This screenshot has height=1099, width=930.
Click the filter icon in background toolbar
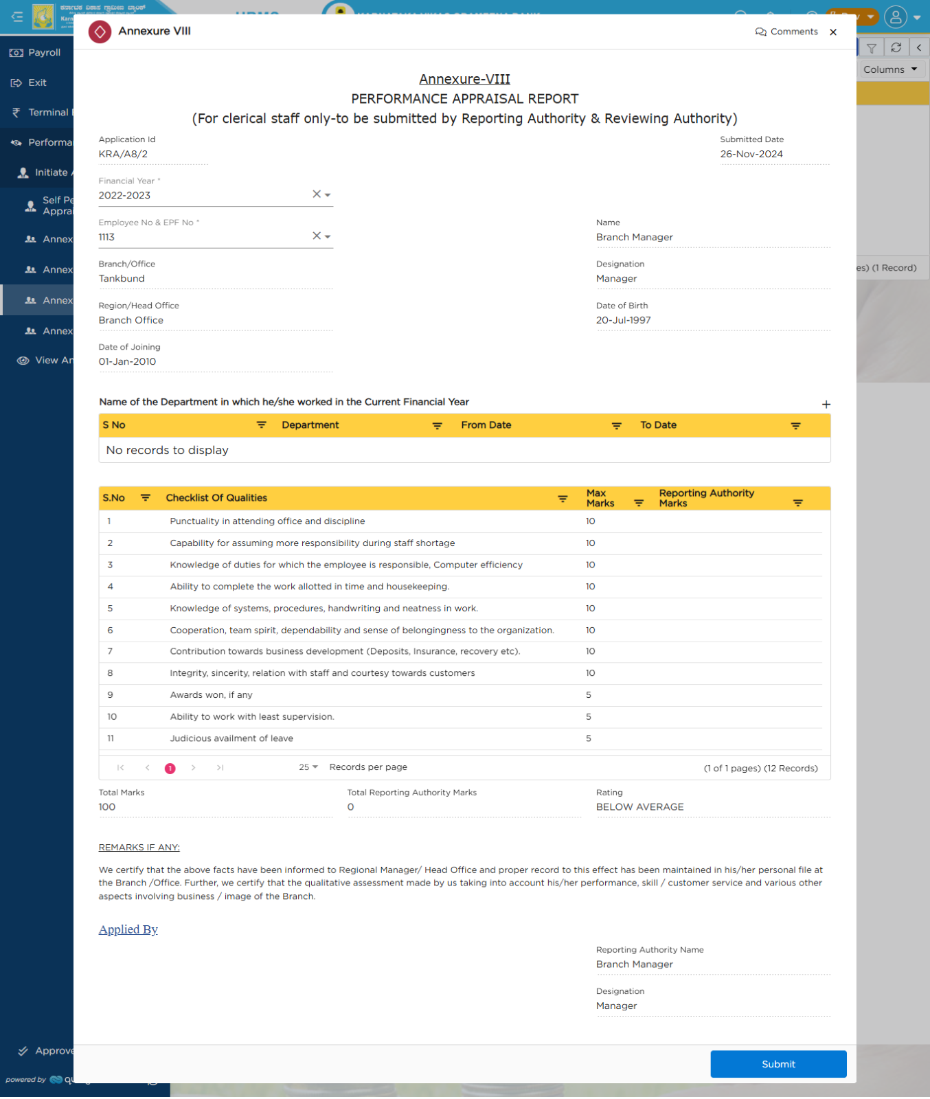pos(871,47)
